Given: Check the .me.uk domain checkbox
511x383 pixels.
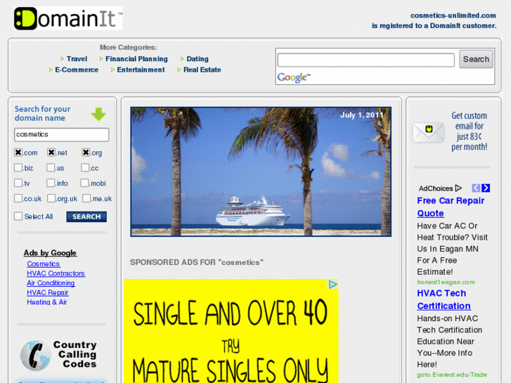Looking at the screenshot, I should coord(86,198).
